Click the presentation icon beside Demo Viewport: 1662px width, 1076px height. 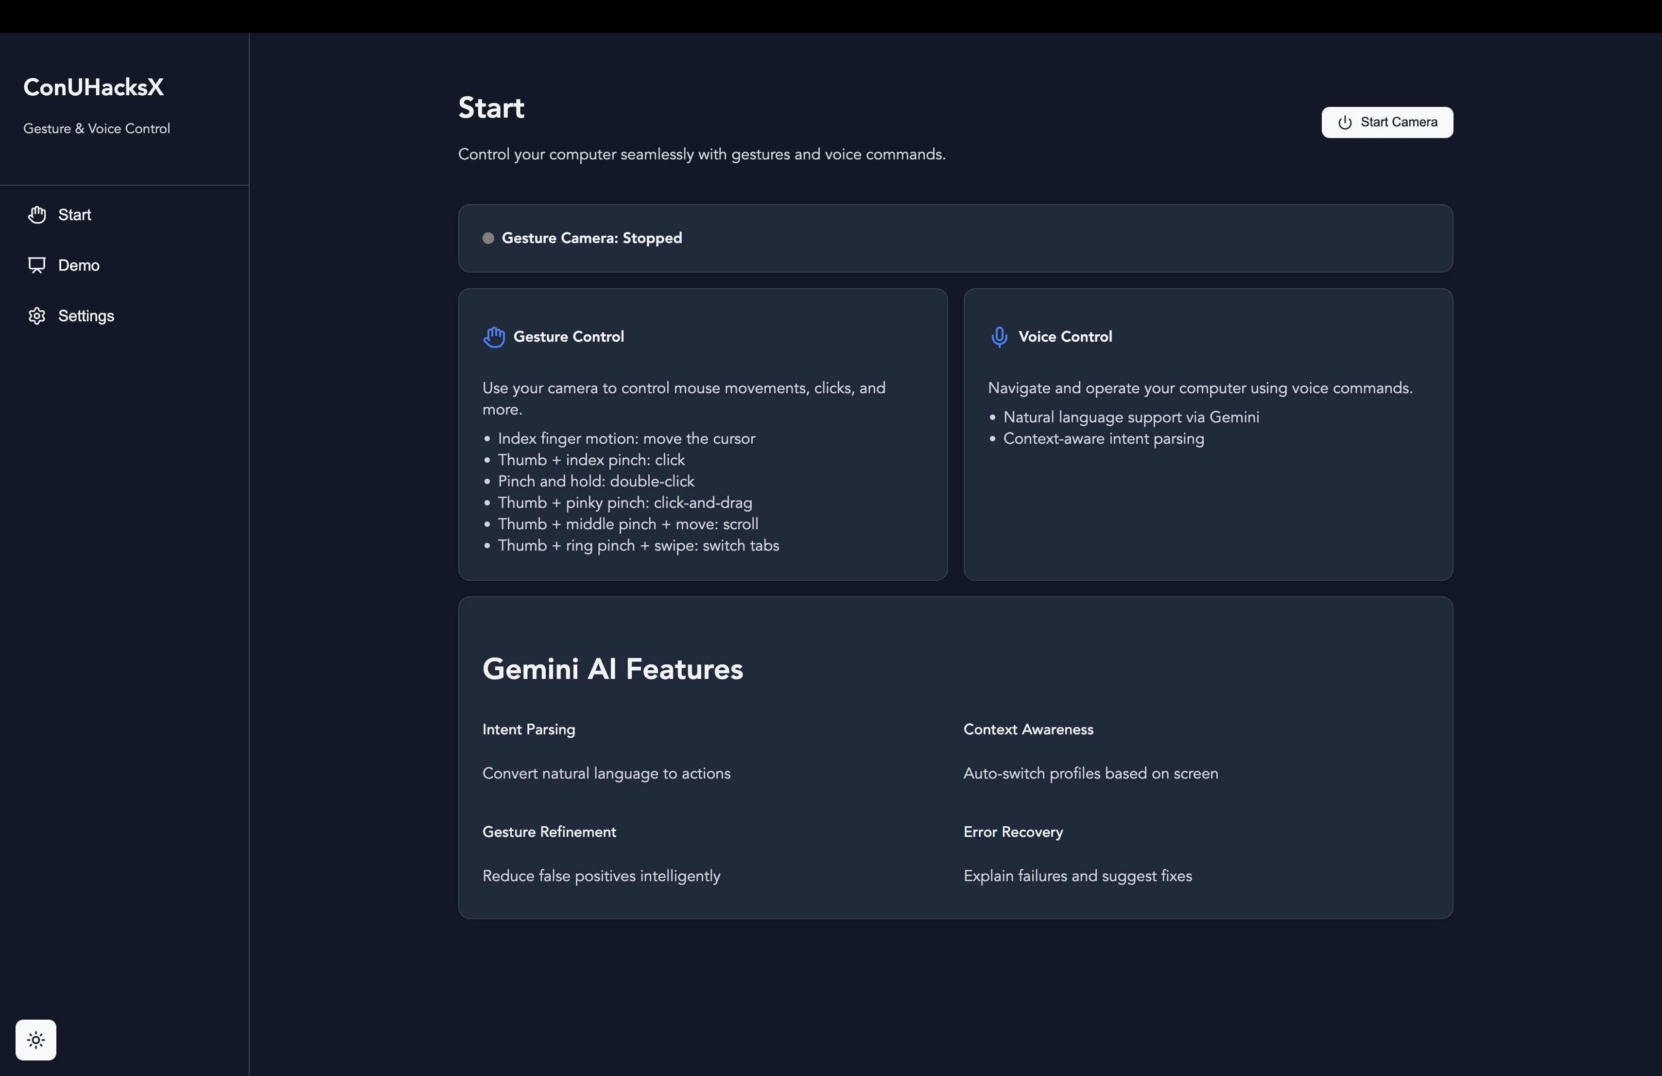(x=37, y=265)
